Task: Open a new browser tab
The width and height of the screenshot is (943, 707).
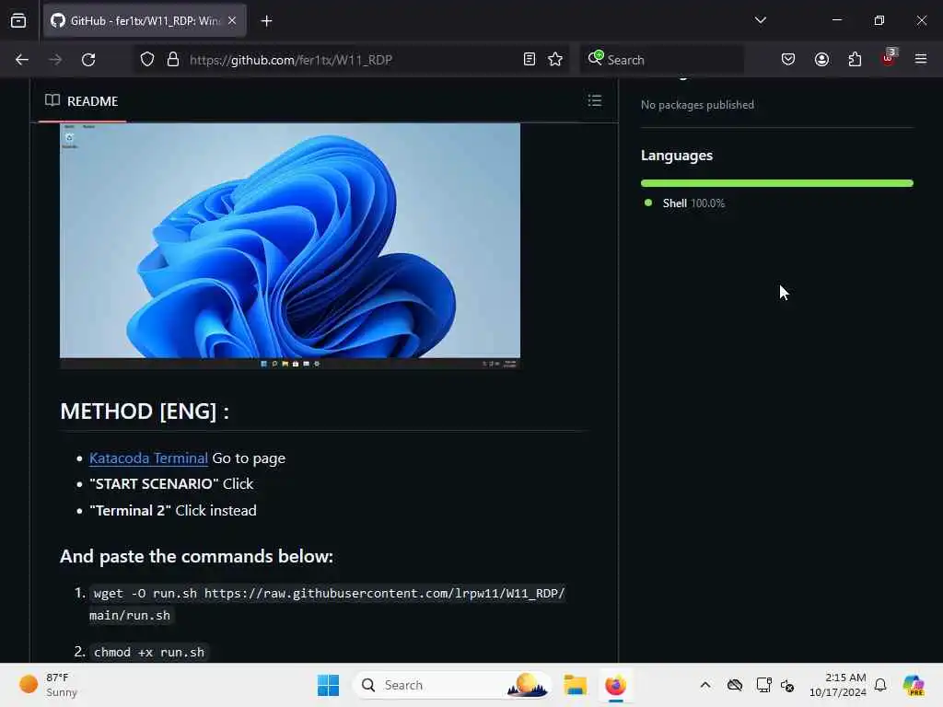Action: click(266, 21)
